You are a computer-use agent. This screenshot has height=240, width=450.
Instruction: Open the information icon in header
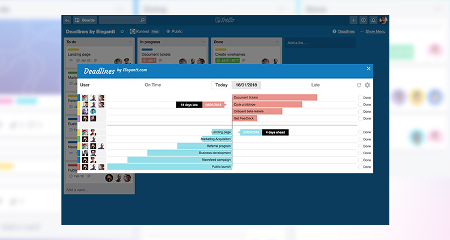(x=364, y=20)
